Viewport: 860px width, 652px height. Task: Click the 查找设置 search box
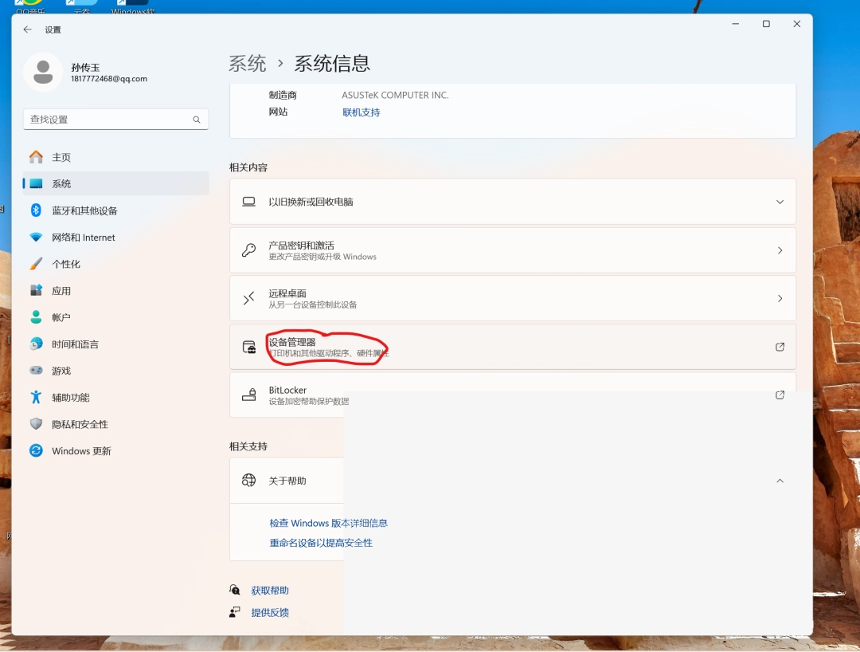115,119
